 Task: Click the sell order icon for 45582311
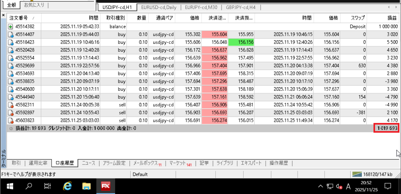coord(11,105)
